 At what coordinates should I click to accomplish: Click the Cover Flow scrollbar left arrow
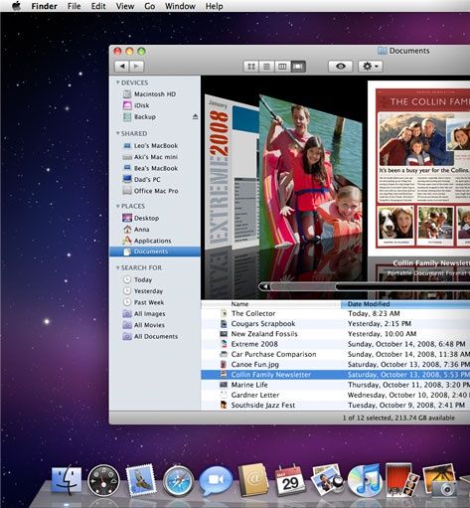264,286
